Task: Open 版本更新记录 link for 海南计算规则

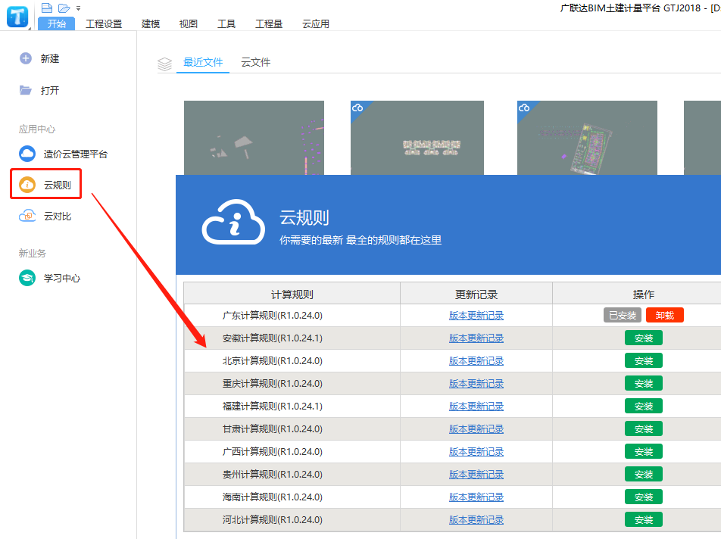Action: tap(476, 497)
